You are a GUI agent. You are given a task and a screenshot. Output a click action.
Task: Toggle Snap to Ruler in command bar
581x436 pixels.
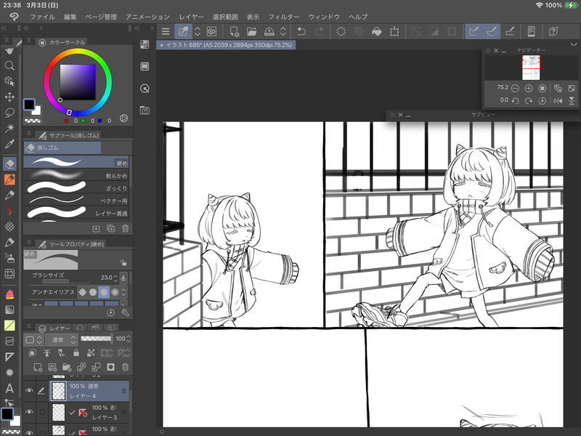coord(474,31)
